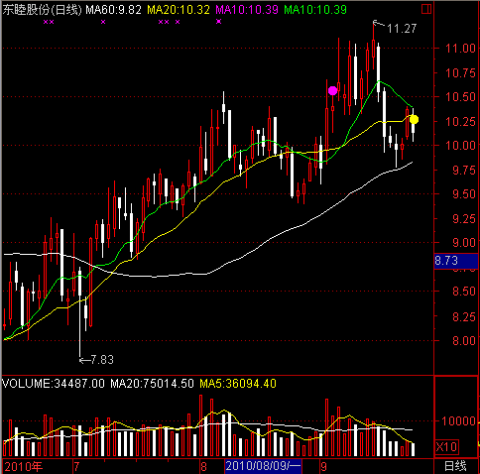This screenshot has width=480, height=474.
Task: Click the X10 volume scale box
Action: point(446,447)
